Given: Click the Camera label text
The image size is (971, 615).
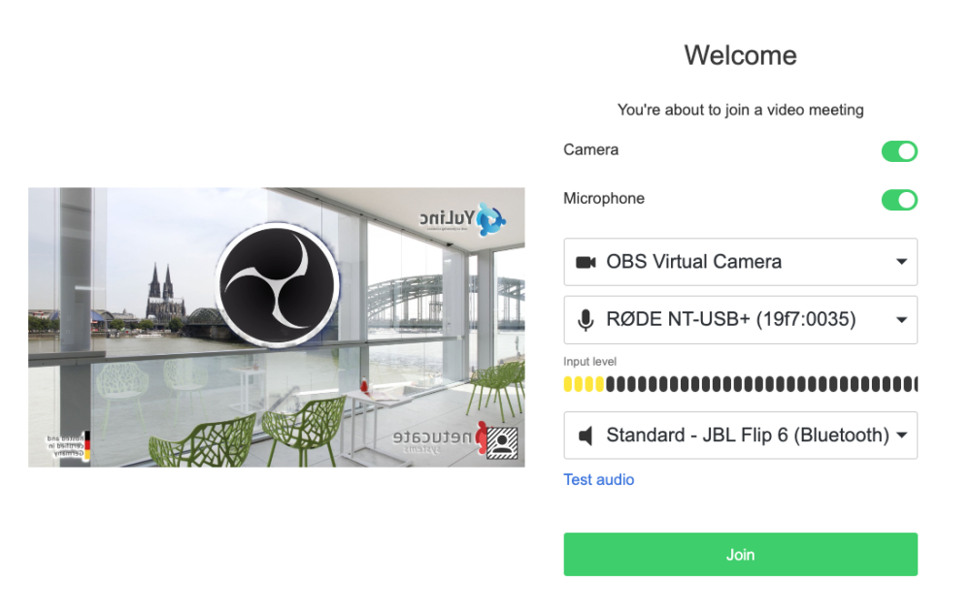Looking at the screenshot, I should click(590, 149).
